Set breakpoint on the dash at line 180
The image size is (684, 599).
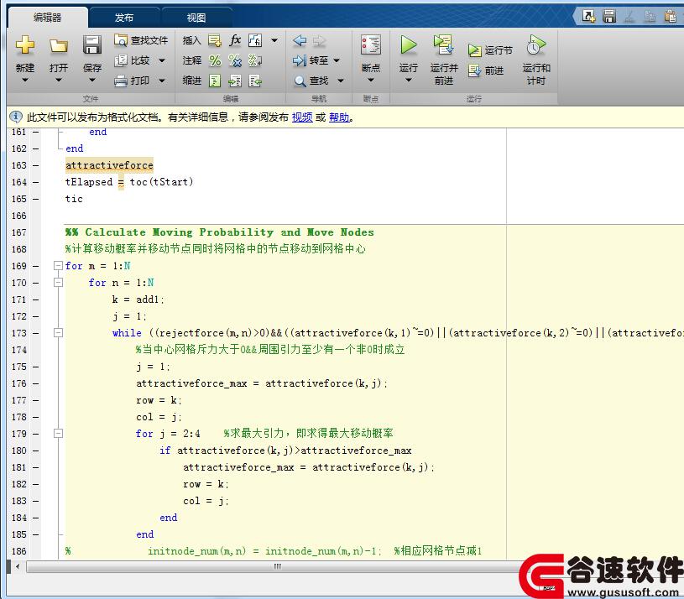[36, 451]
